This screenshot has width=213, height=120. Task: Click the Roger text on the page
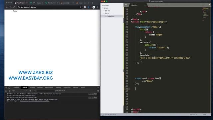point(15,11)
